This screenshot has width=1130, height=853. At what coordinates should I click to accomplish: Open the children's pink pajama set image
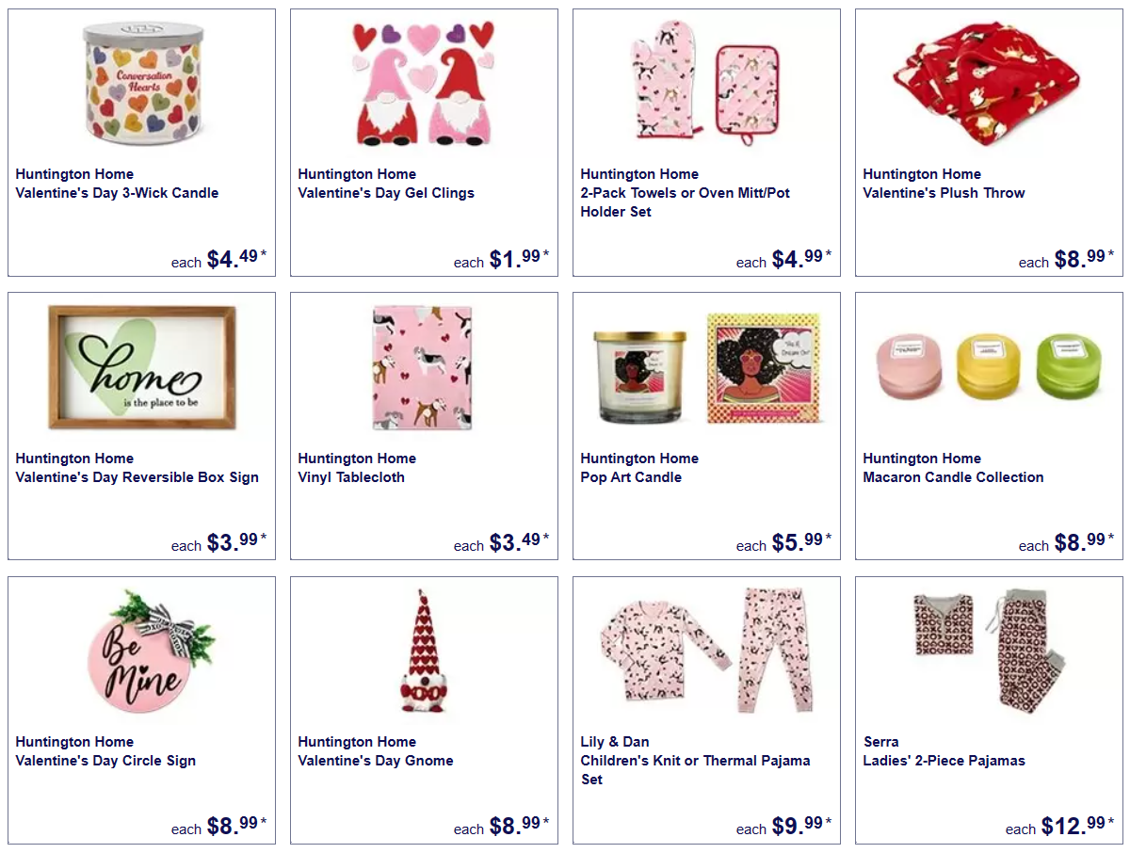tap(706, 652)
